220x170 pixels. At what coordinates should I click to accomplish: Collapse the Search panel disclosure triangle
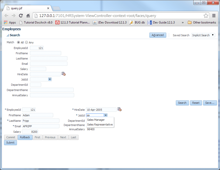coord(8,35)
